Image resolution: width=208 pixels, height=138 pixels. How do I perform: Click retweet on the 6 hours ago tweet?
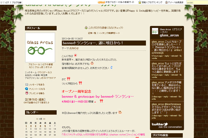tap(174, 75)
